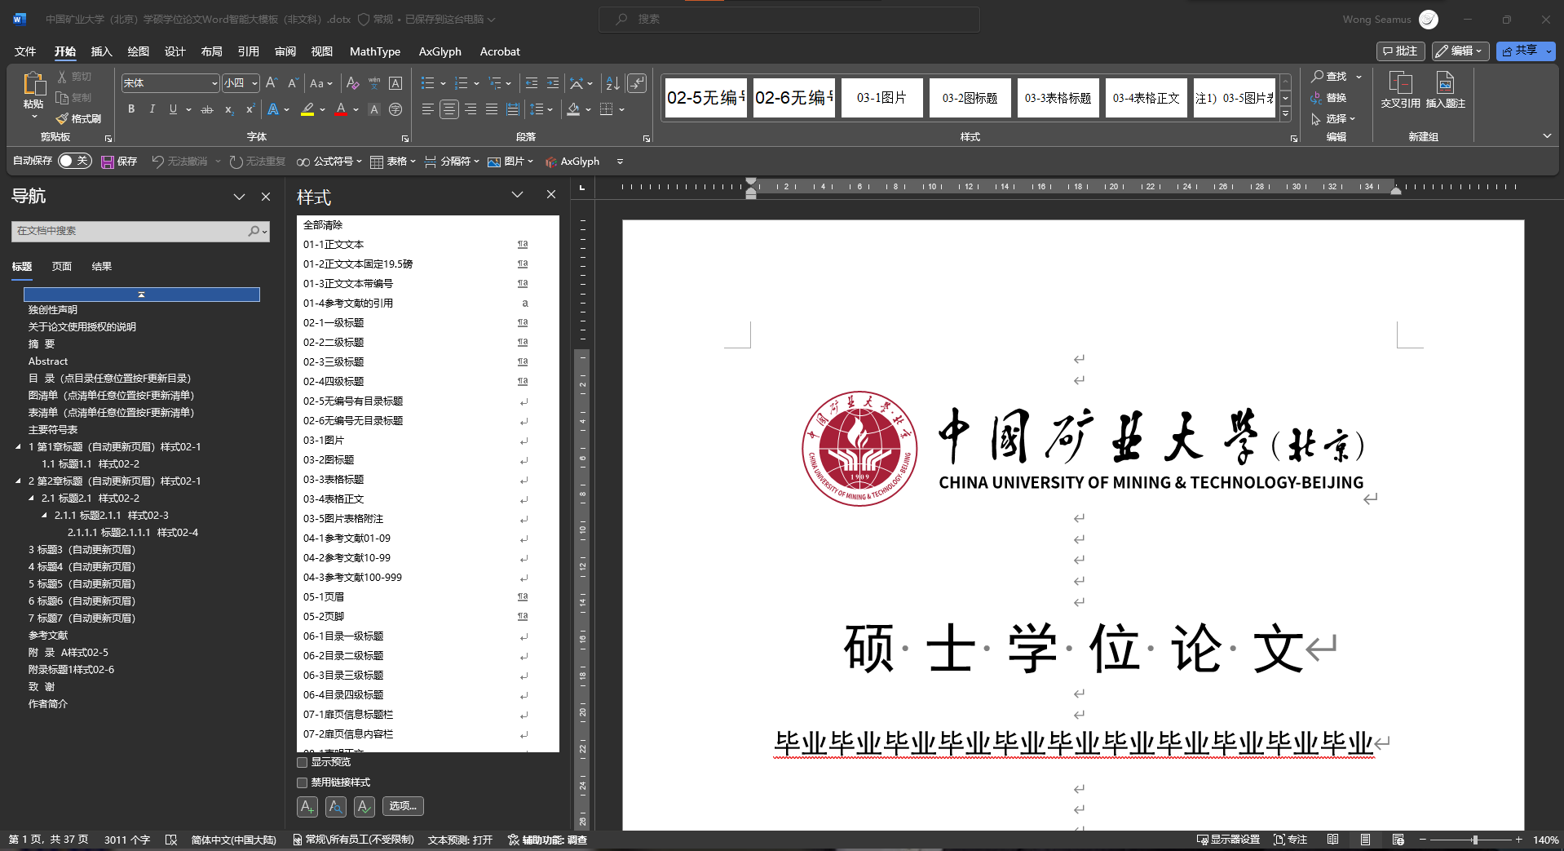1564x851 pixels.
Task: Adjust the zoom slider in status bar
Action: [1473, 839]
